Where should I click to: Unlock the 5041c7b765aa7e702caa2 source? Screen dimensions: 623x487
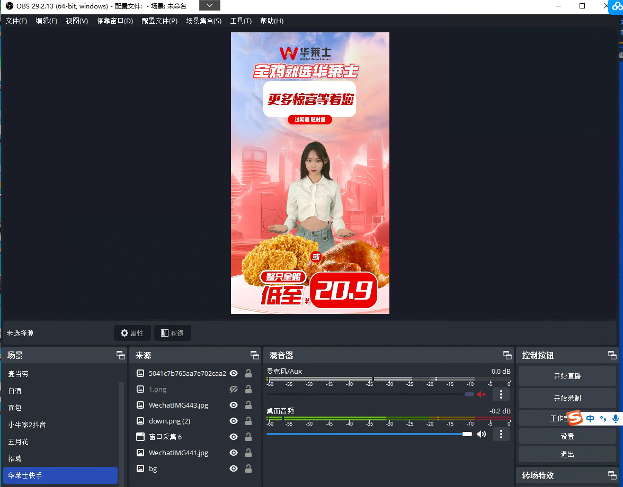[x=248, y=374]
